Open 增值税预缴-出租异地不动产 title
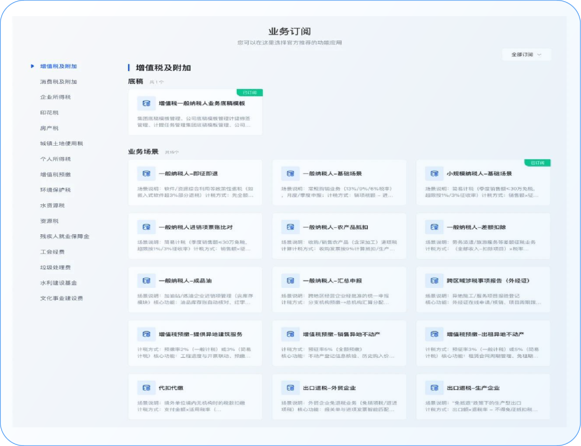This screenshot has width=581, height=446. pos(485,334)
